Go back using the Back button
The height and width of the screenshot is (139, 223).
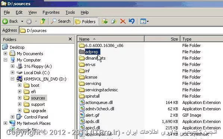click(x=10, y=21)
